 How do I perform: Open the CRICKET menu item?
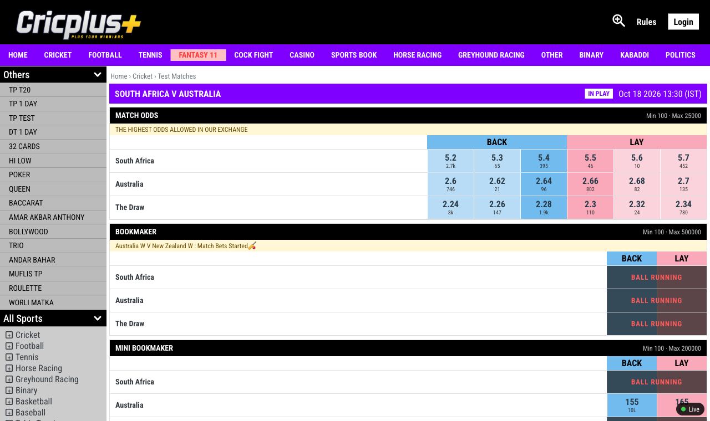[58, 55]
